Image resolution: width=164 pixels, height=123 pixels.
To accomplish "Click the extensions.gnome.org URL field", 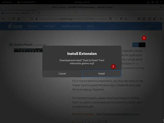I will click(73, 19).
